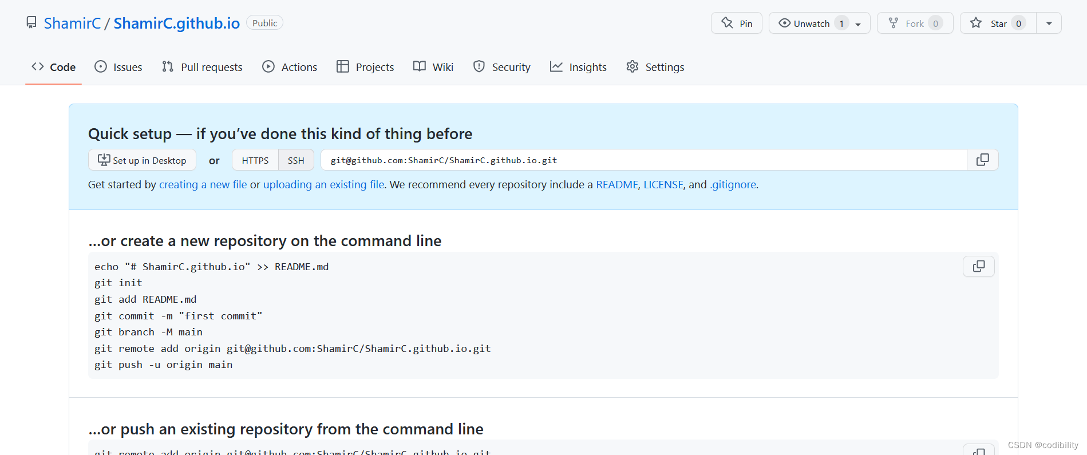Switch to the Code tab
The image size is (1087, 455).
[x=54, y=67]
